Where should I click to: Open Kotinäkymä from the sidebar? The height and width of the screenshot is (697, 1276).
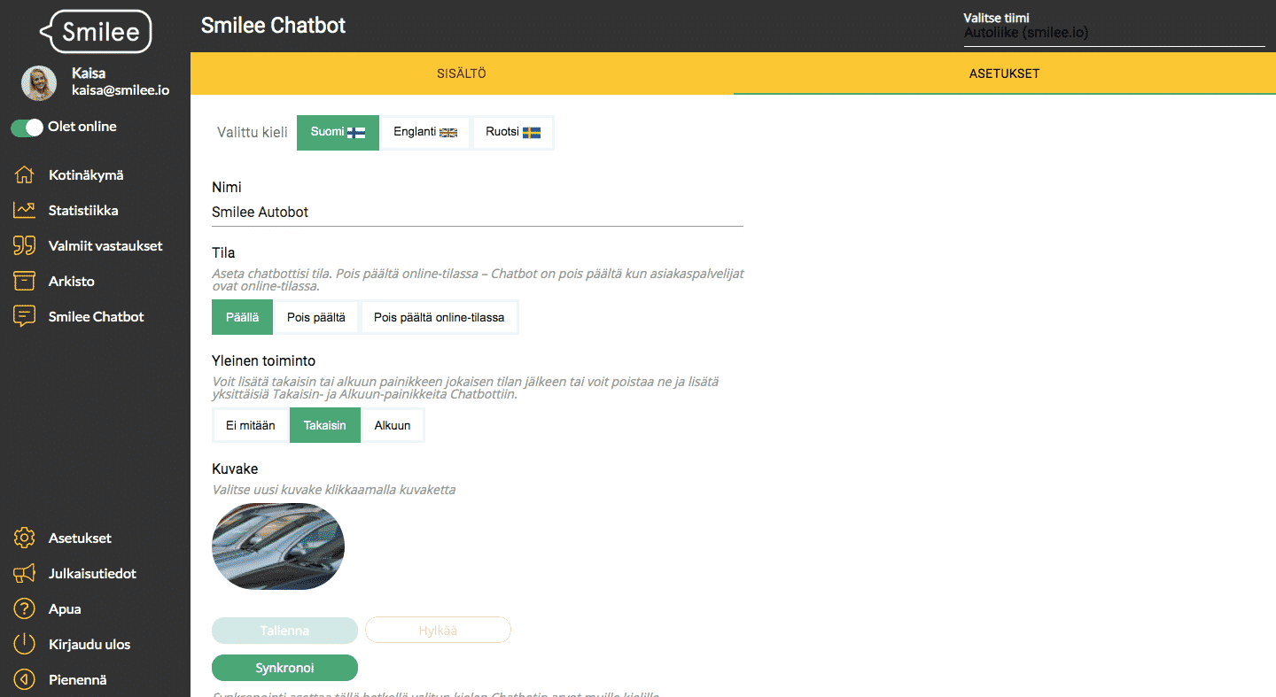(x=86, y=175)
